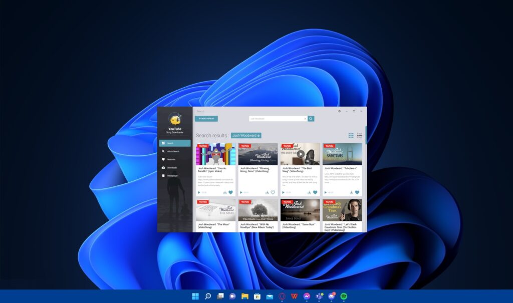Open The Shade from Our Trees thumbnail
The image size is (513, 303).
(258, 210)
